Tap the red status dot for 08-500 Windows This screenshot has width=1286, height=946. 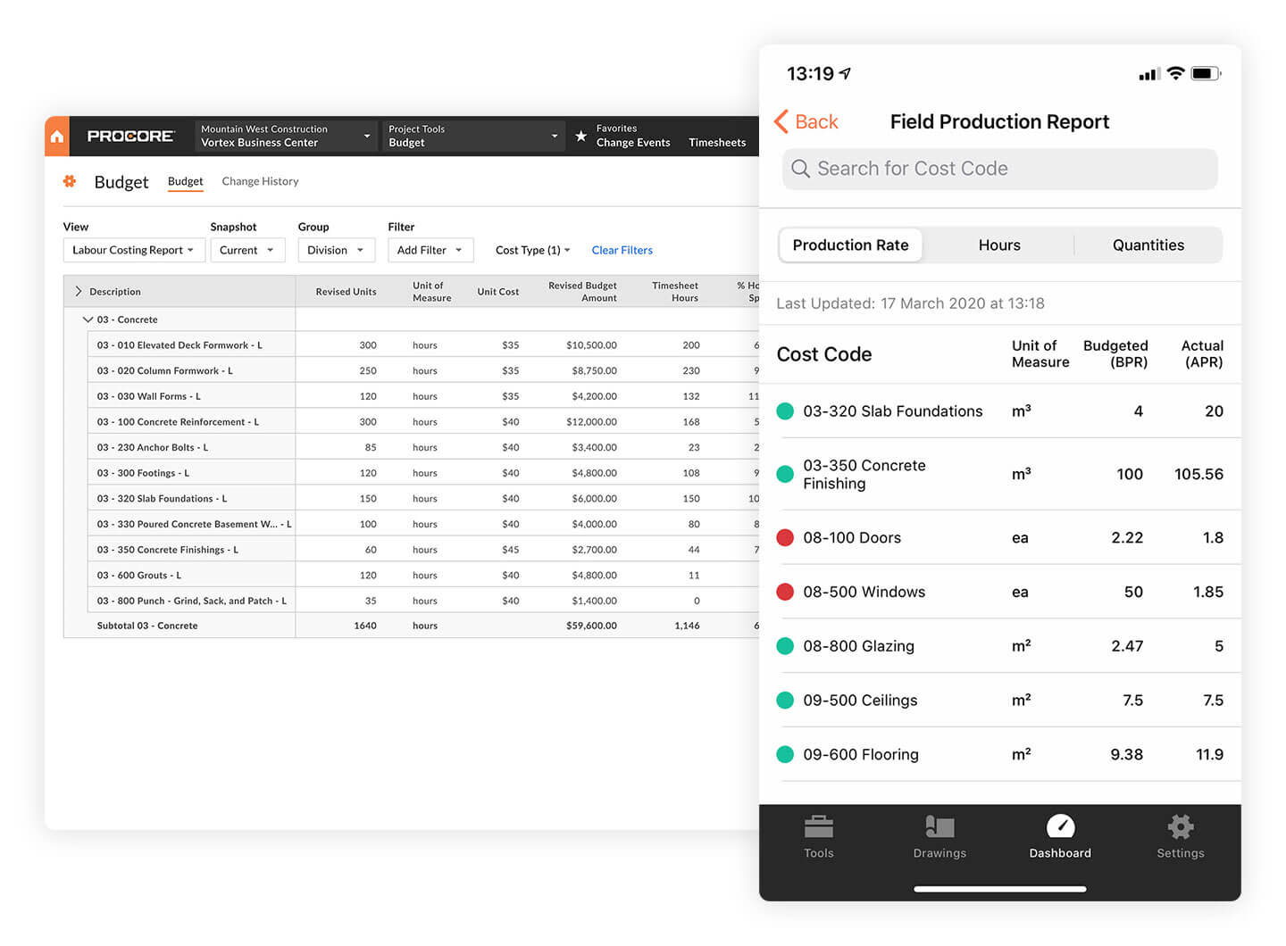click(x=785, y=592)
